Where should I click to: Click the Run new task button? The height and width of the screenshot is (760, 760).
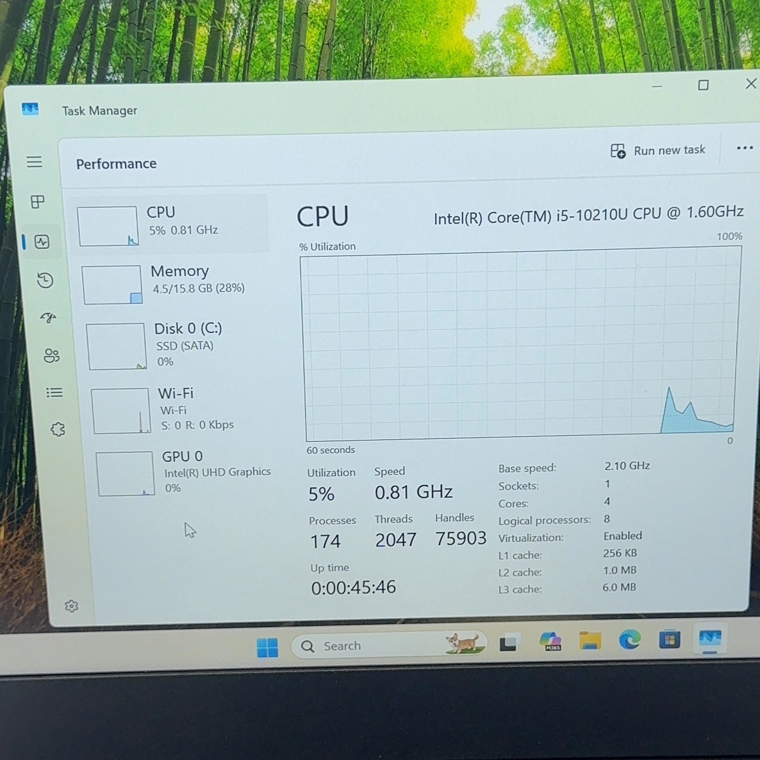coord(658,150)
